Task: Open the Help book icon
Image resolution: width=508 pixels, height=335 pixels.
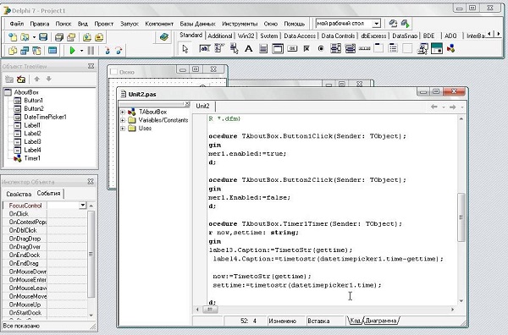Action: pyautogui.click(x=164, y=37)
